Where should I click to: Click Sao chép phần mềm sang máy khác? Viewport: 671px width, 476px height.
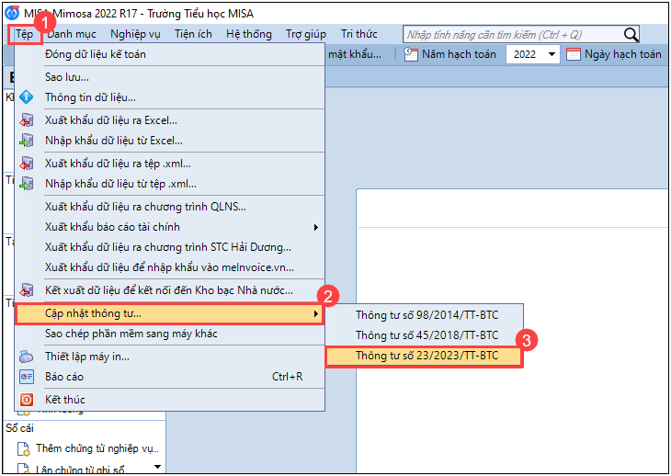131,334
